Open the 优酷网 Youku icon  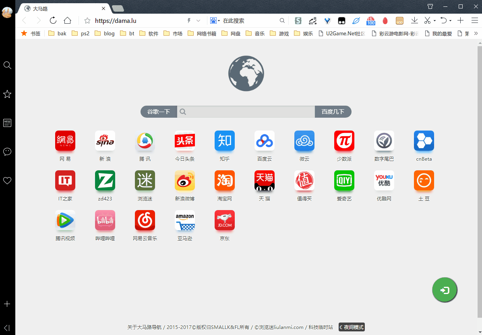(384, 180)
